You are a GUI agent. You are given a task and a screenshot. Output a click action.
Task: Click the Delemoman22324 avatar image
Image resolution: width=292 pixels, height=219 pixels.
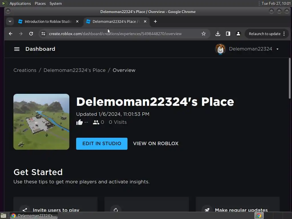pos(220,49)
